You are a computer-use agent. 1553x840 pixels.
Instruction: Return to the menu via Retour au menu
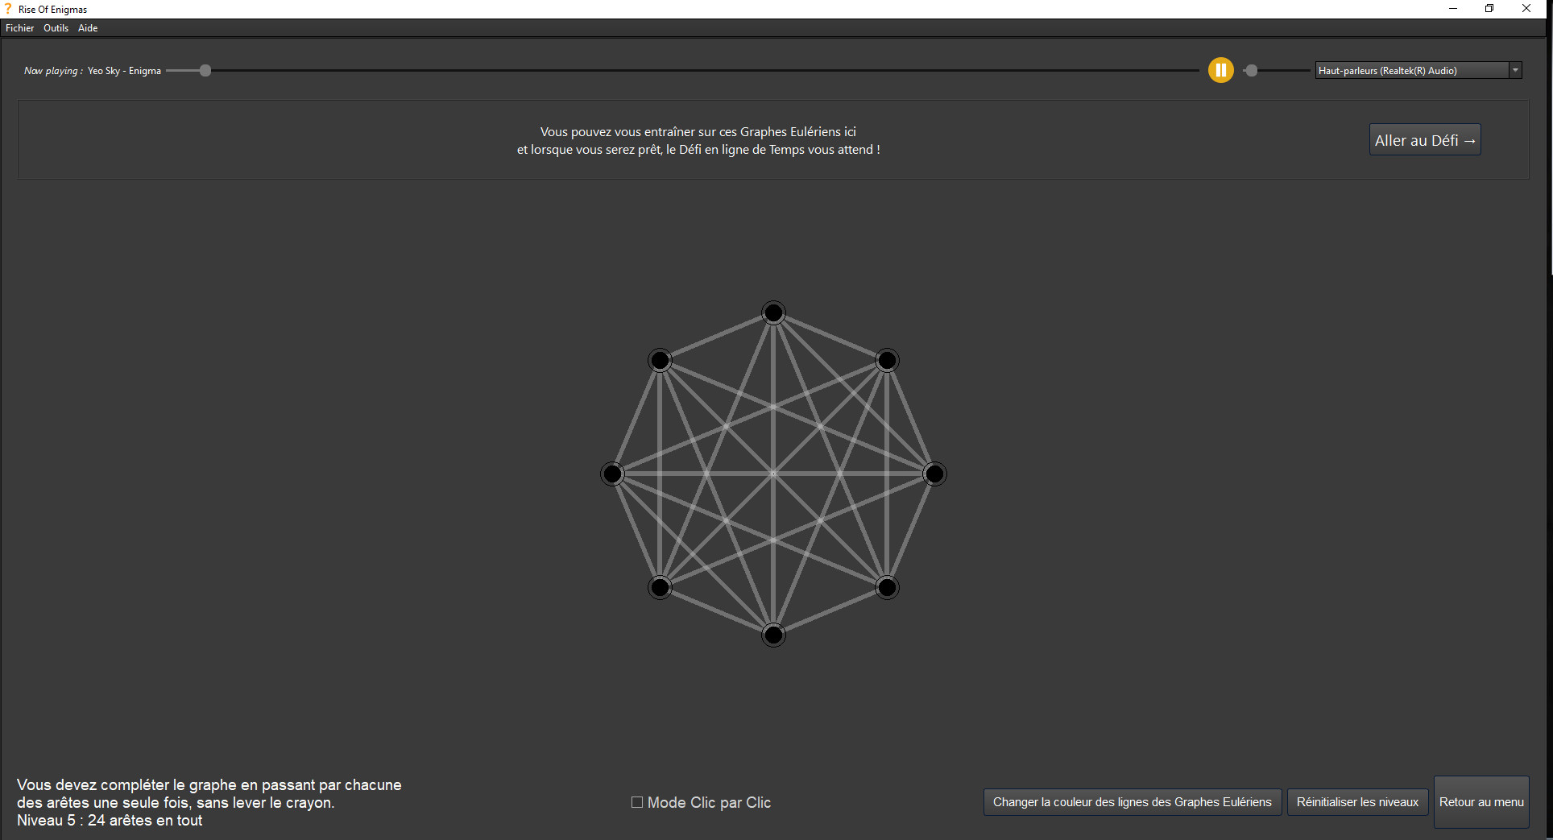click(x=1481, y=801)
